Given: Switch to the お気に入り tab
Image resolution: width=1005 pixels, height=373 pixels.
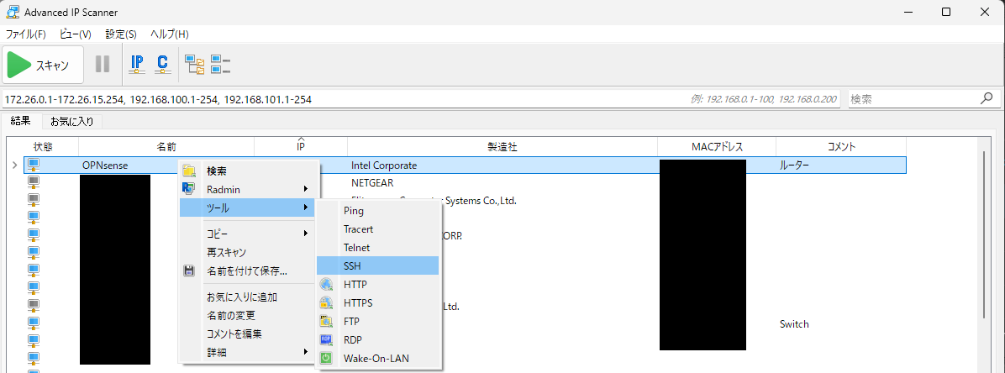Looking at the screenshot, I should (71, 121).
